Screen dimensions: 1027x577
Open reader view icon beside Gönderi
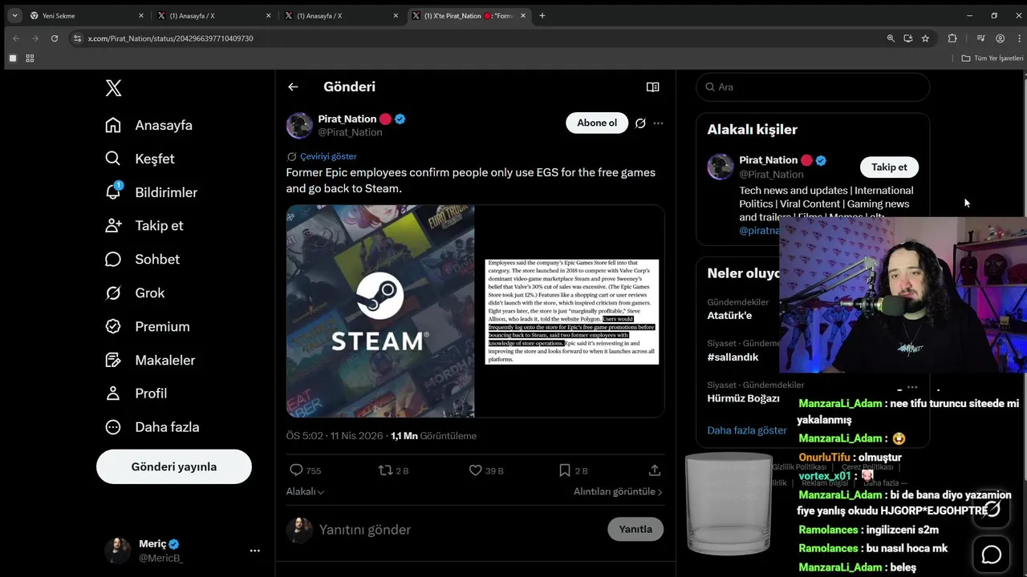click(653, 87)
